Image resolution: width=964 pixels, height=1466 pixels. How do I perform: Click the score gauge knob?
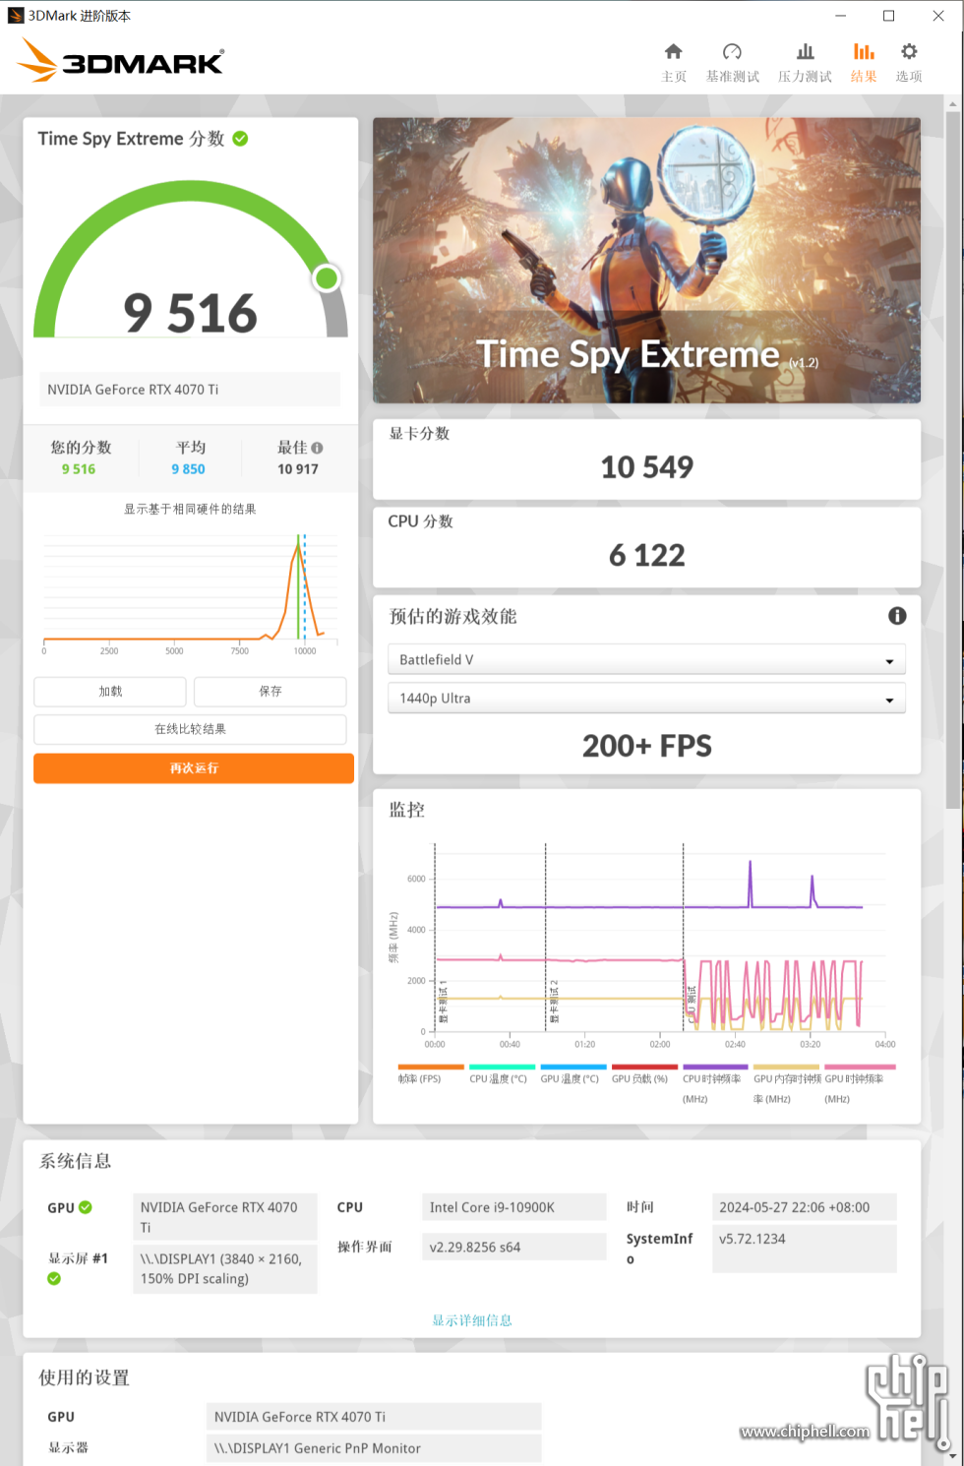[327, 278]
